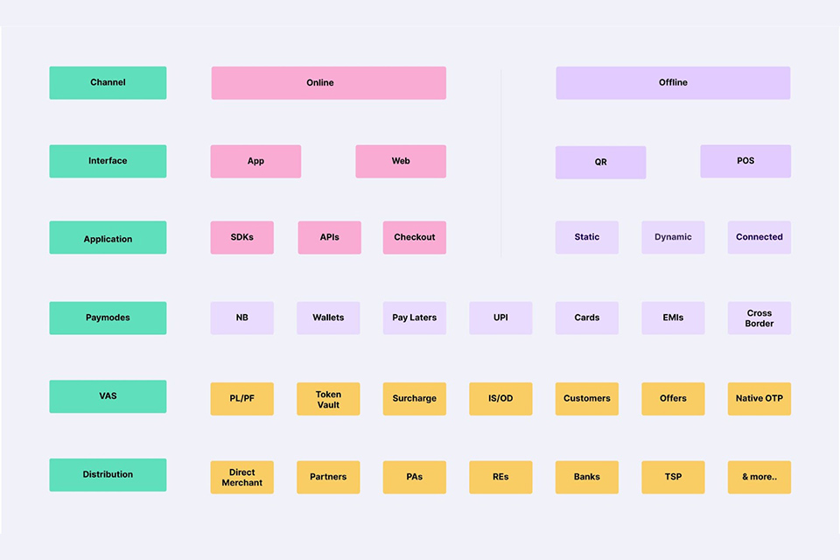Select the Surcharge VAS box
The height and width of the screenshot is (560, 840).
[x=415, y=398]
